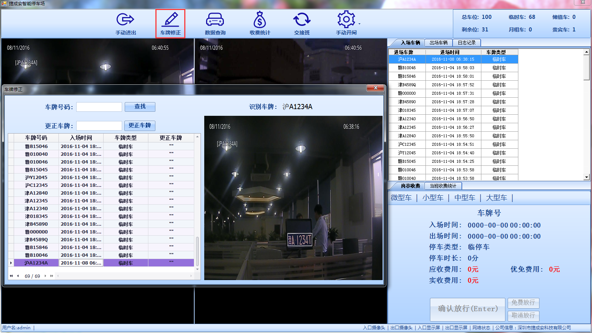Trigger 手动开闸 manual gate open
Screen dimensions: 592x333
(x=346, y=23)
